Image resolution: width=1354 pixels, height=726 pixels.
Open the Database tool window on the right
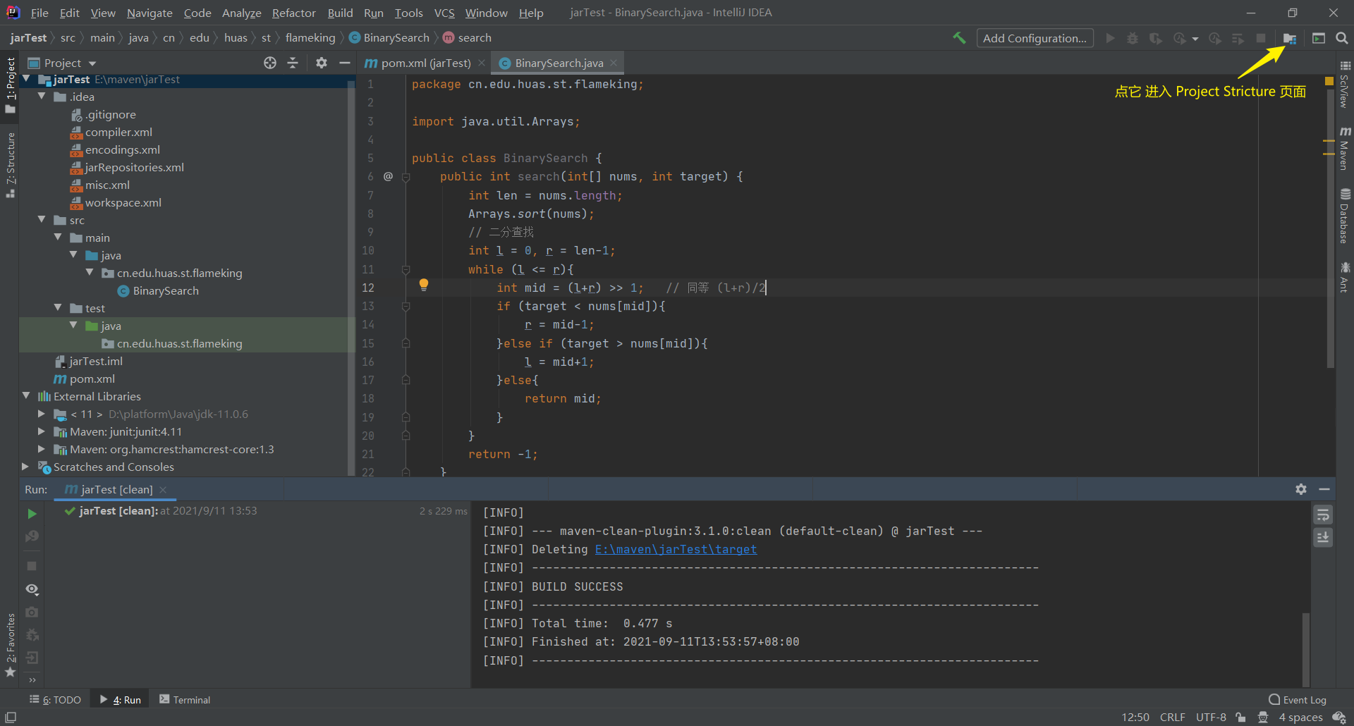pyautogui.click(x=1345, y=216)
